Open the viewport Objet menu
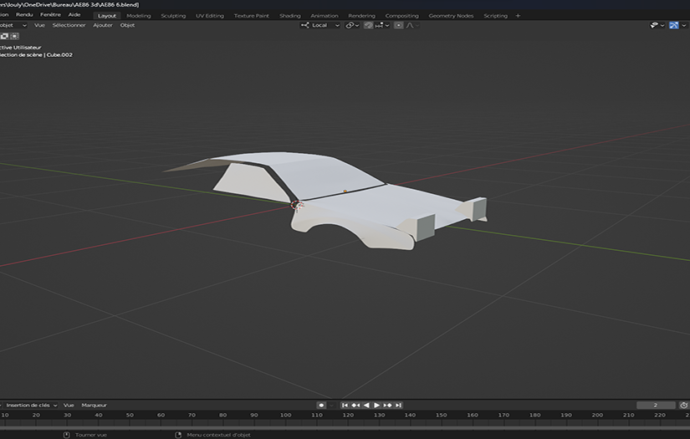Viewport: 690px width, 439px height. pos(128,25)
